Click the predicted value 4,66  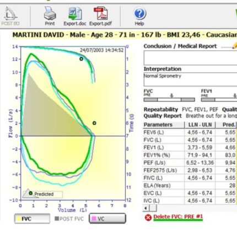(230, 148)
